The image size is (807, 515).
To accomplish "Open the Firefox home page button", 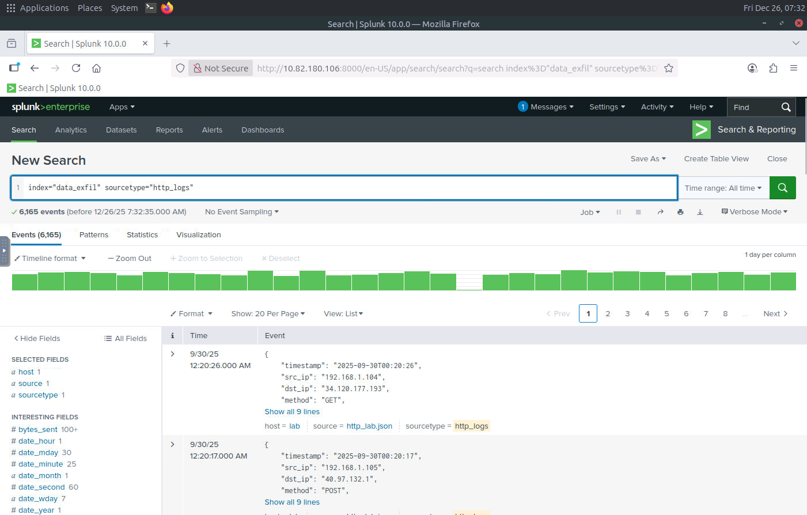I will coord(96,68).
